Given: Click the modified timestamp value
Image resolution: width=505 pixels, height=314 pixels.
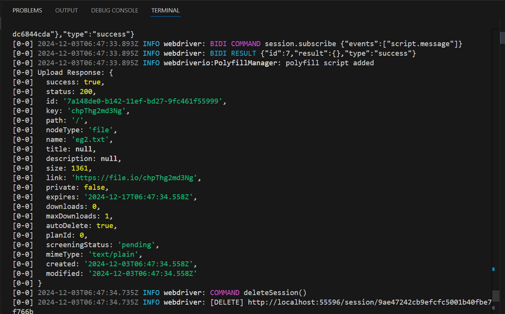Looking at the screenshot, I should (142, 274).
